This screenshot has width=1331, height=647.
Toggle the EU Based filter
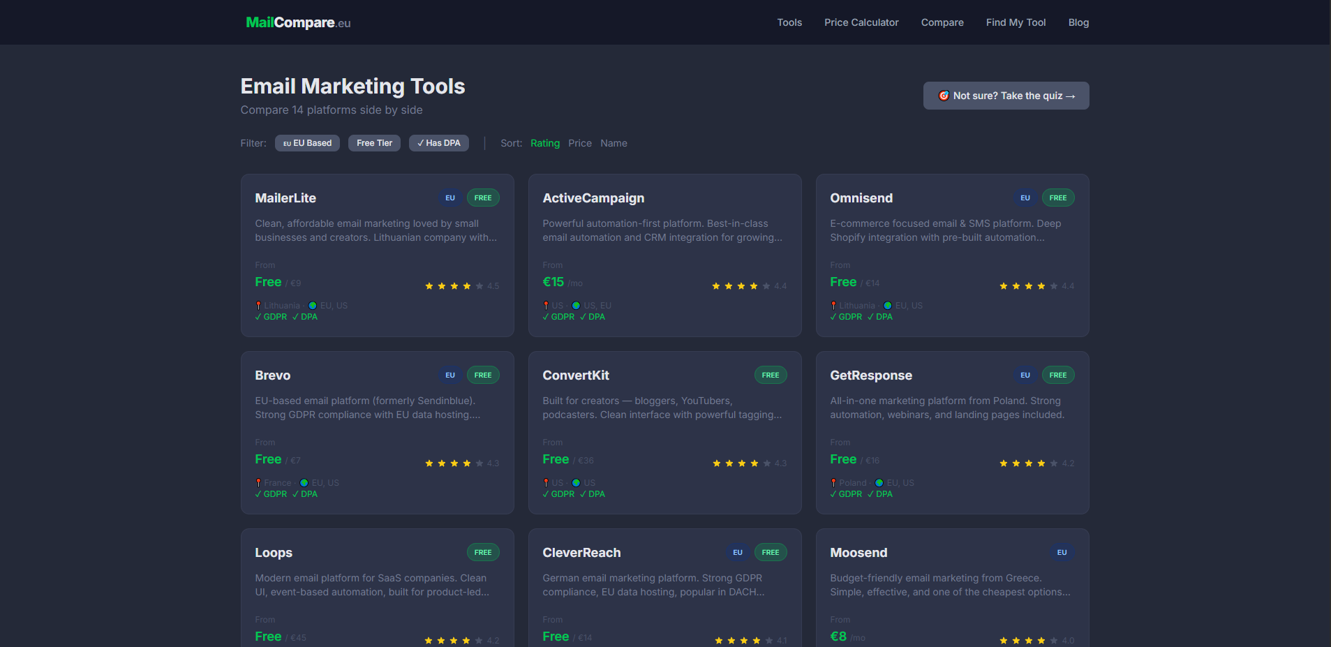click(x=307, y=143)
